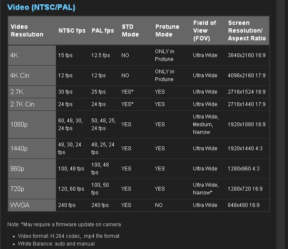
Task: Click the 2.7K Cin row label
Action: pos(22,104)
